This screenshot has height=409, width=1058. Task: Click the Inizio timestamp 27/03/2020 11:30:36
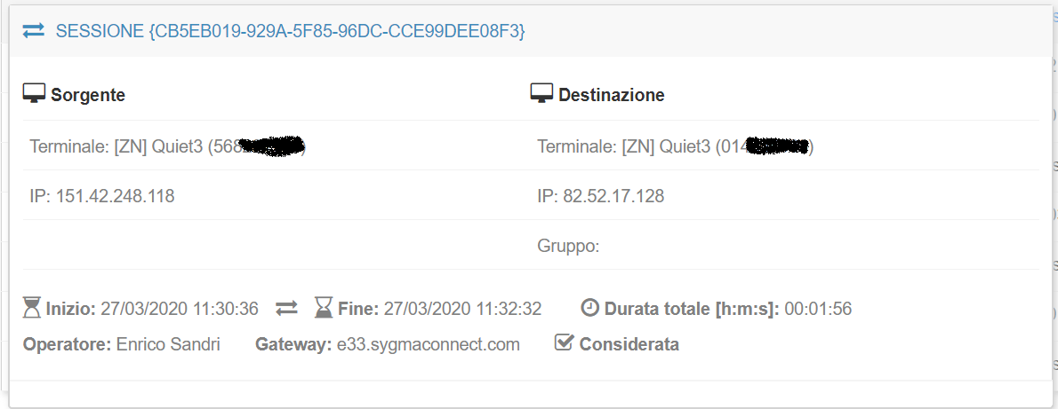(x=179, y=309)
